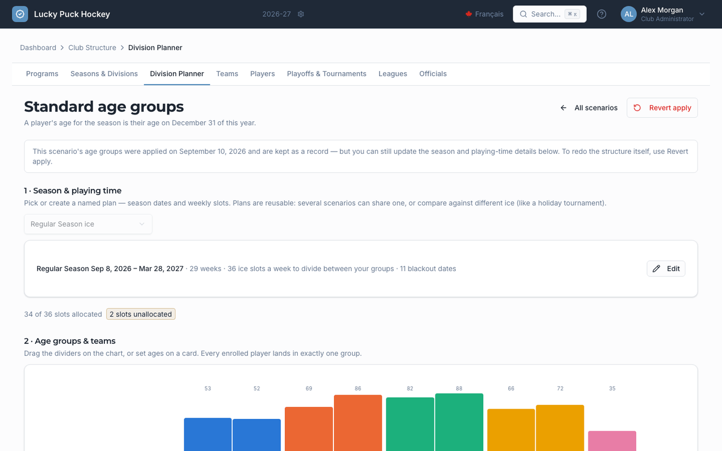Click the pencil icon on Edit button

(656, 269)
